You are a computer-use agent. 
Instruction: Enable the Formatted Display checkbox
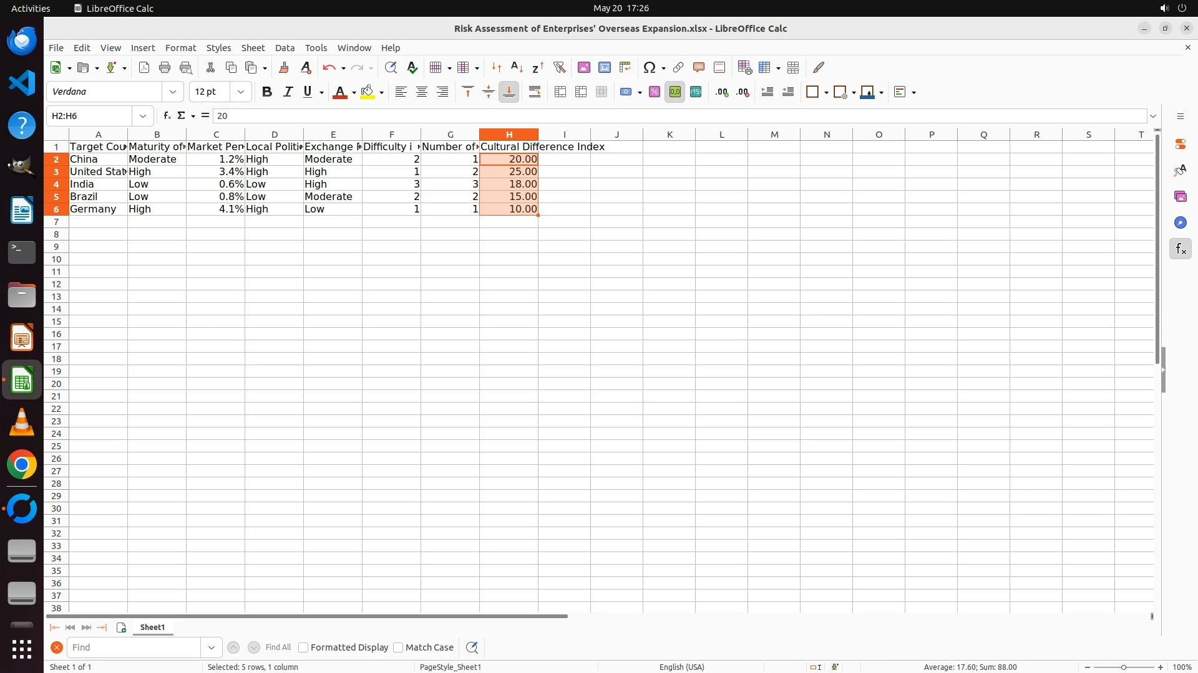tap(303, 647)
